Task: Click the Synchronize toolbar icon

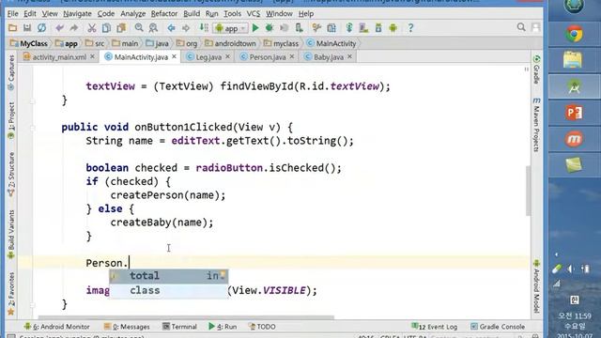Action: click(x=41, y=28)
